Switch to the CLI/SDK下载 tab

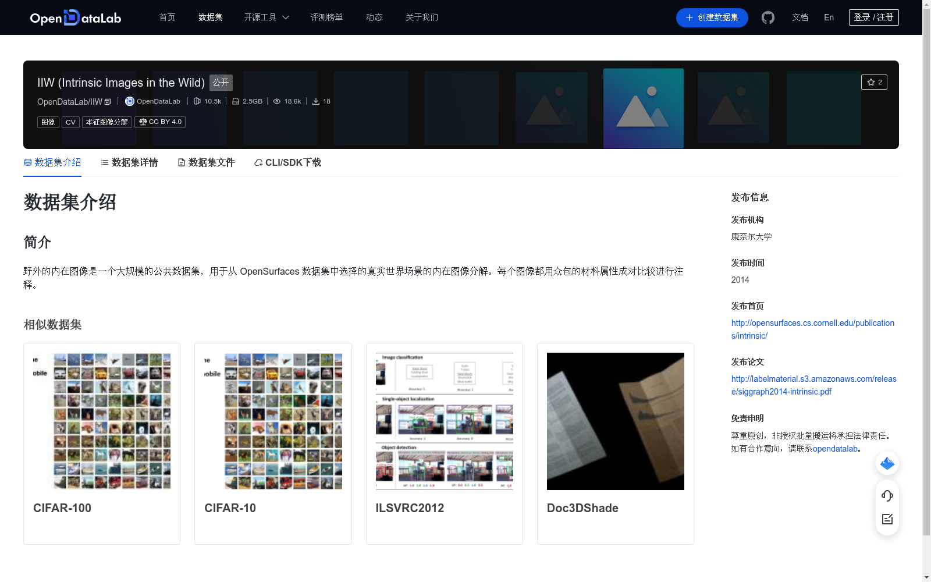(287, 162)
